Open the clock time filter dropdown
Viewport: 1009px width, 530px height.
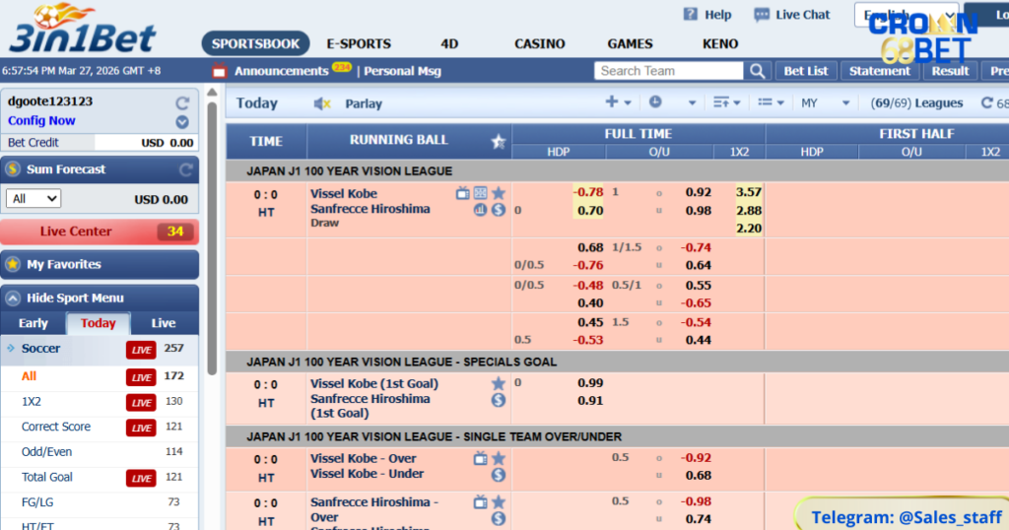point(672,102)
